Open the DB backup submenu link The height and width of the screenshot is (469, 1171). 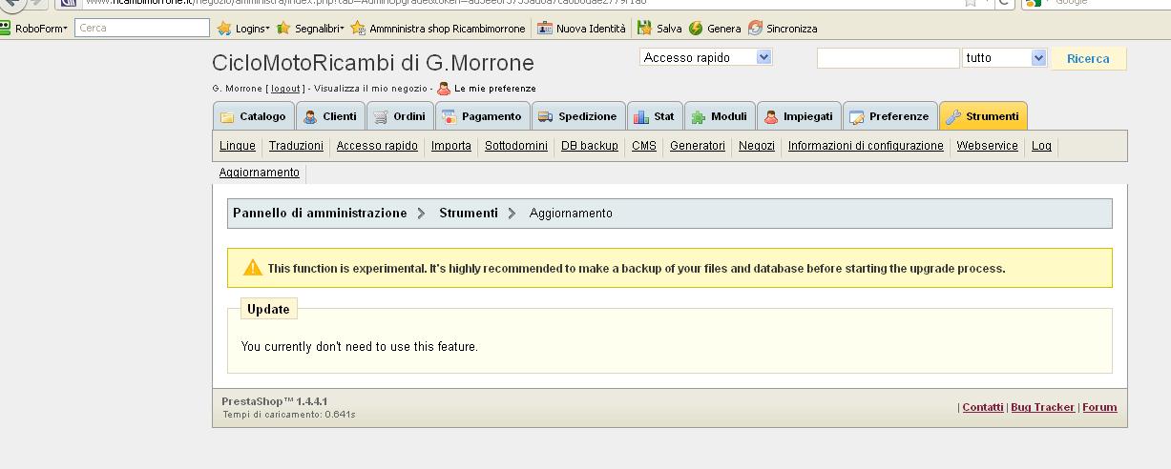(x=590, y=146)
